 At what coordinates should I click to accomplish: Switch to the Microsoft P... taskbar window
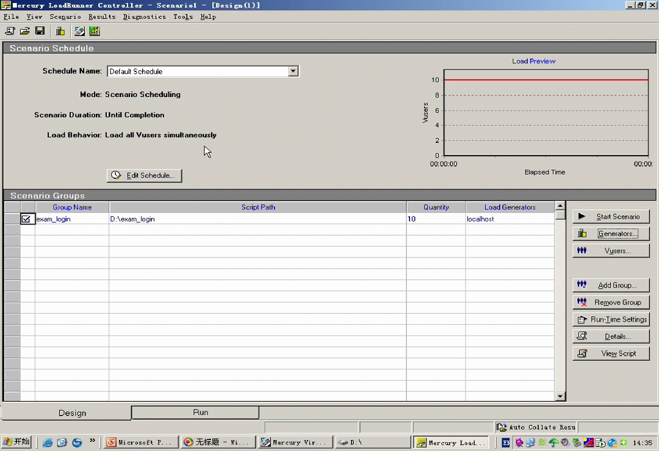tap(141, 442)
